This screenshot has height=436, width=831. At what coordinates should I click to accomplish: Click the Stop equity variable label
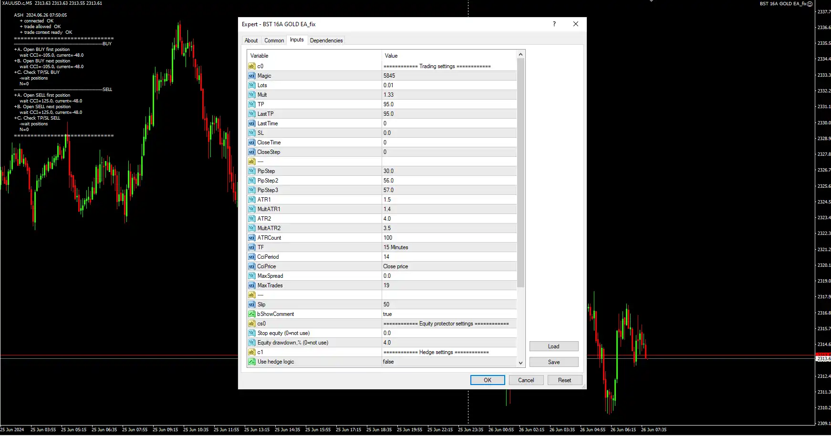click(283, 333)
